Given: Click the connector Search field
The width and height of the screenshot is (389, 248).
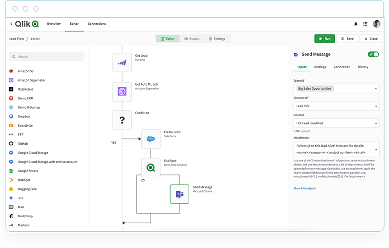Looking at the screenshot, I should pos(47,56).
